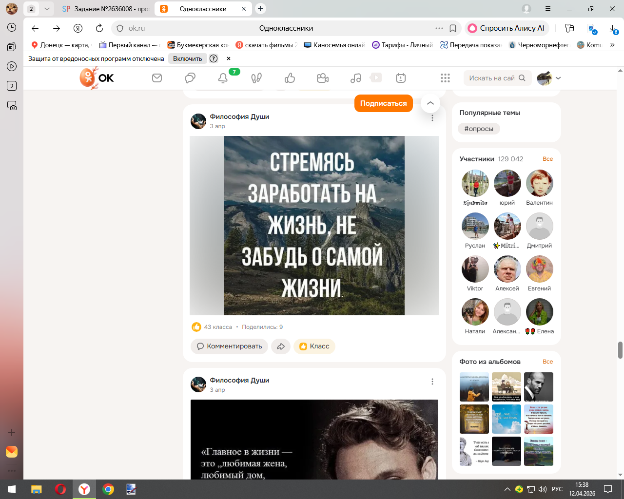Switch РУС keyboard language in tray
This screenshot has height=499, width=624.
pyautogui.click(x=557, y=489)
